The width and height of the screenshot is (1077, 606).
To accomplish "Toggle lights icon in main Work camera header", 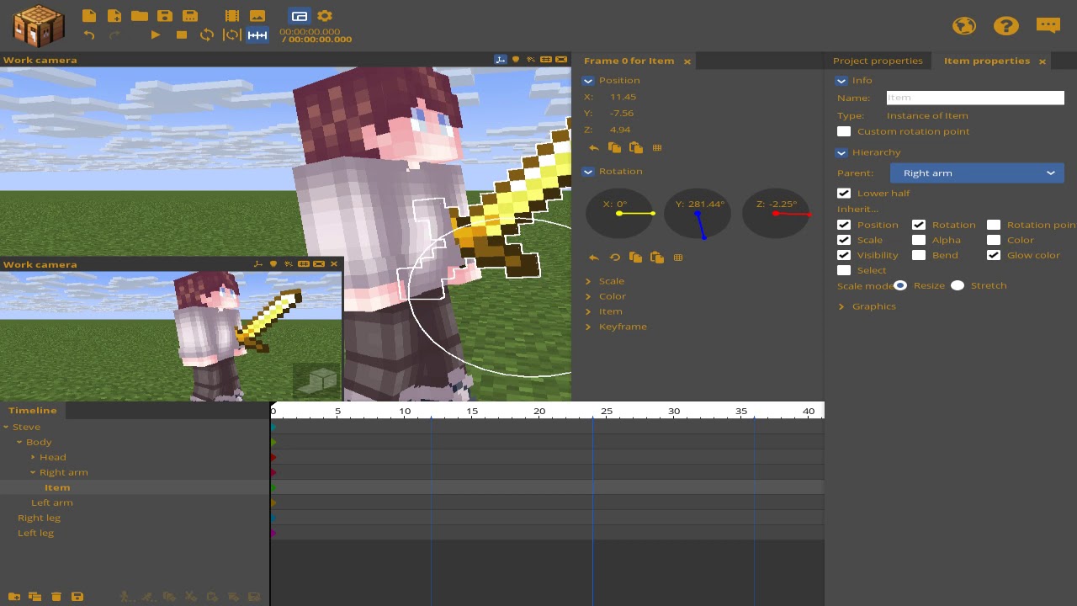I will point(516,60).
